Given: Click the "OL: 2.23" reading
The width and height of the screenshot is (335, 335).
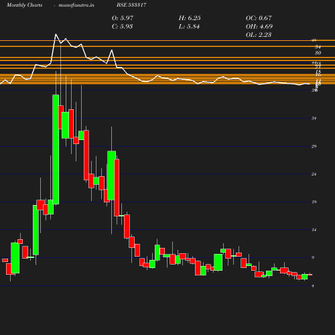Looking at the screenshot, I should pos(259,35).
